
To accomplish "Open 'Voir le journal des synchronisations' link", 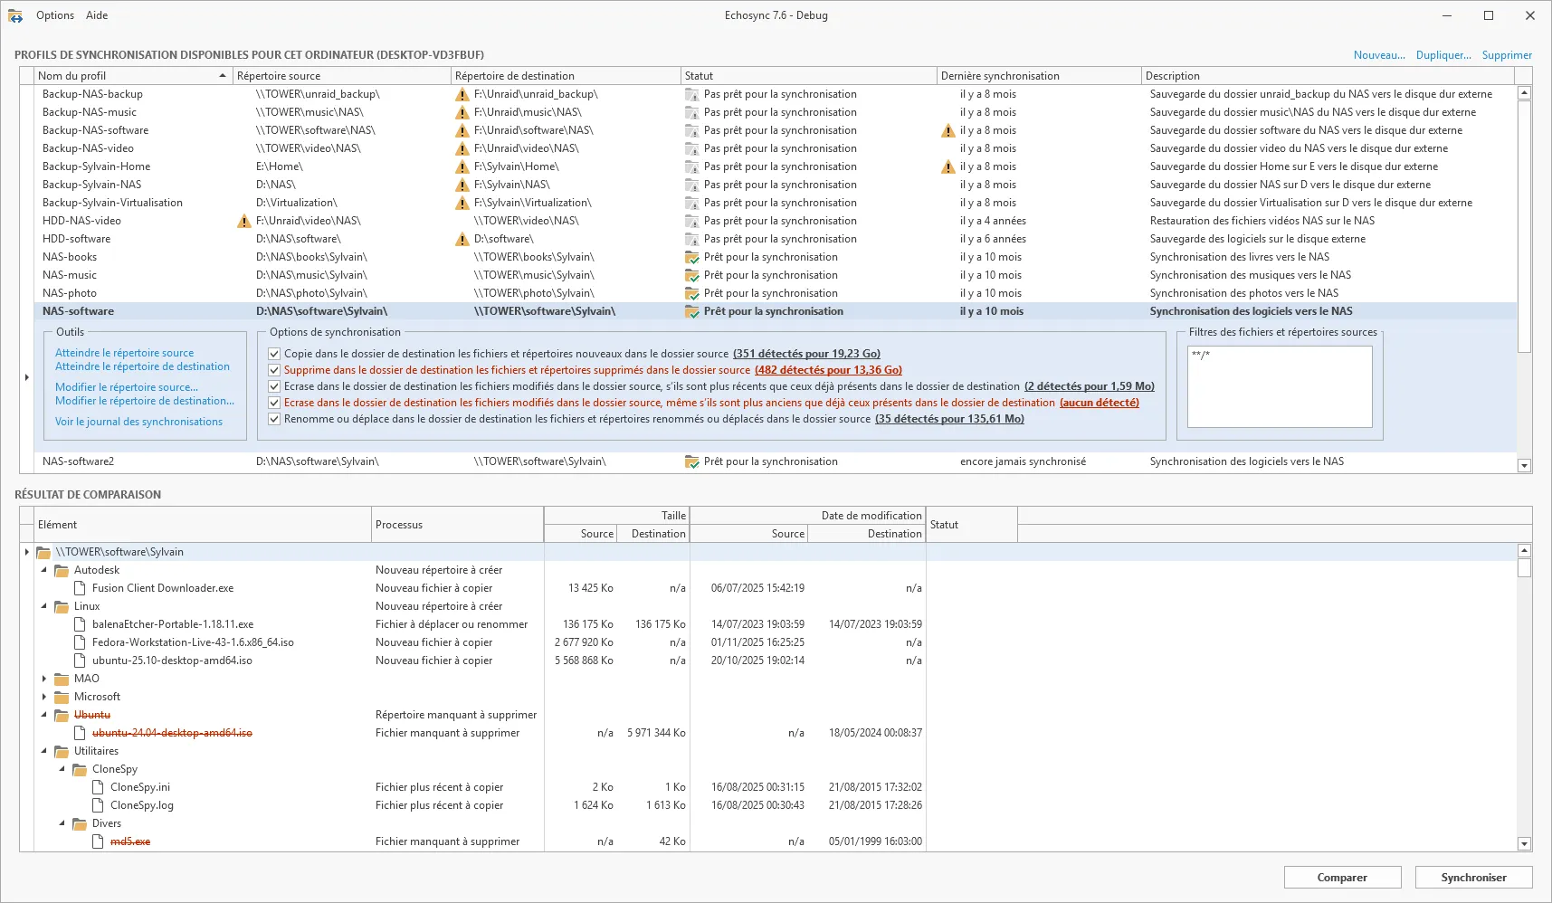I will point(138,421).
